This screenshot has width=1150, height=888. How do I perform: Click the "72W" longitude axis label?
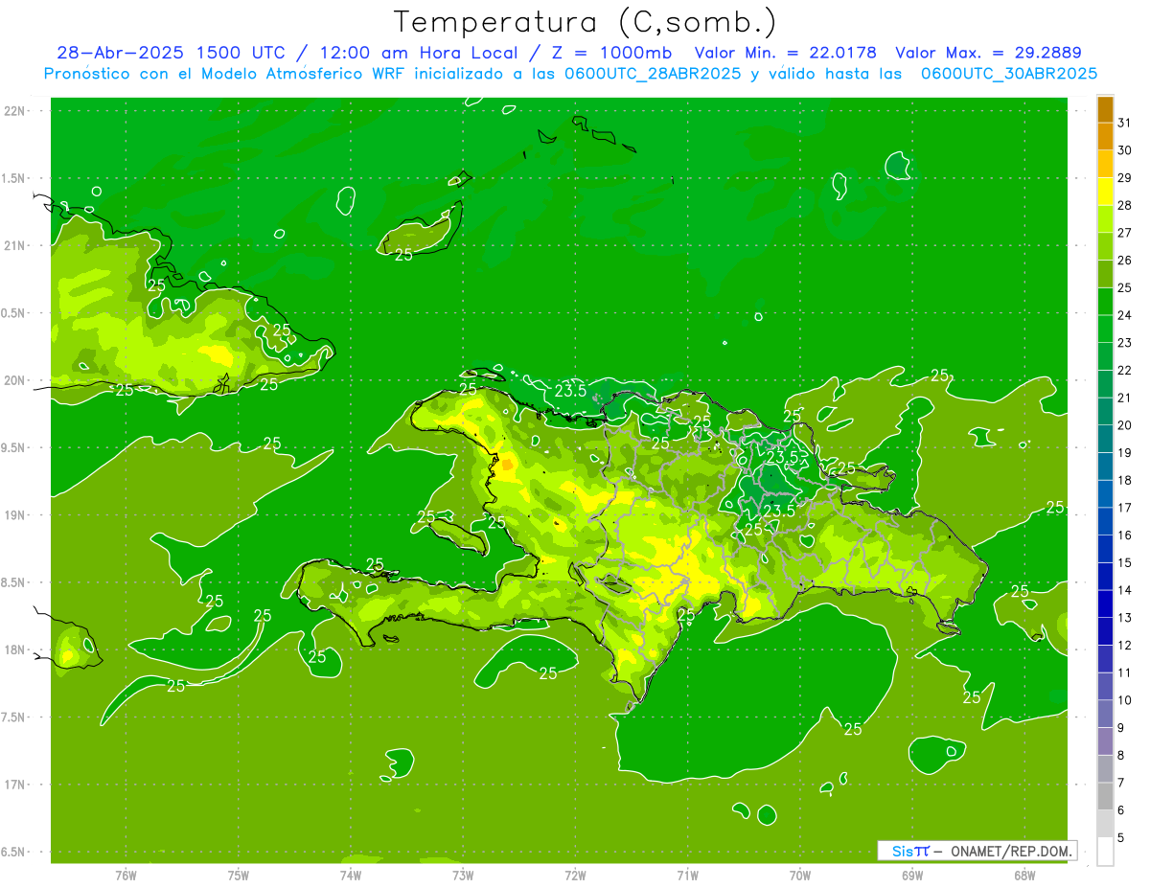[575, 876]
